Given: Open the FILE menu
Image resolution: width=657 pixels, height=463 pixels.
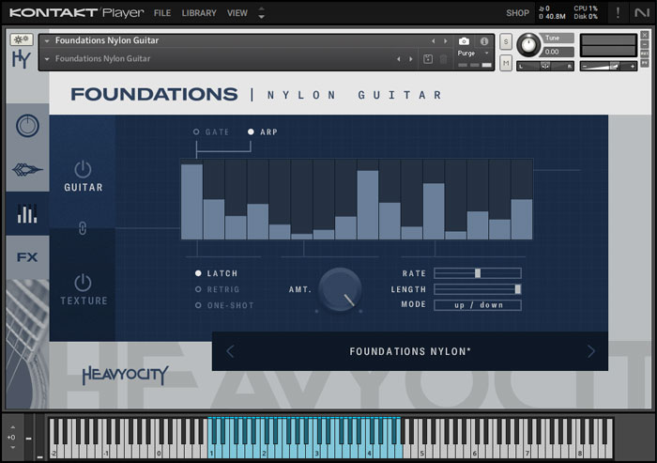Looking at the screenshot, I should click(x=162, y=13).
